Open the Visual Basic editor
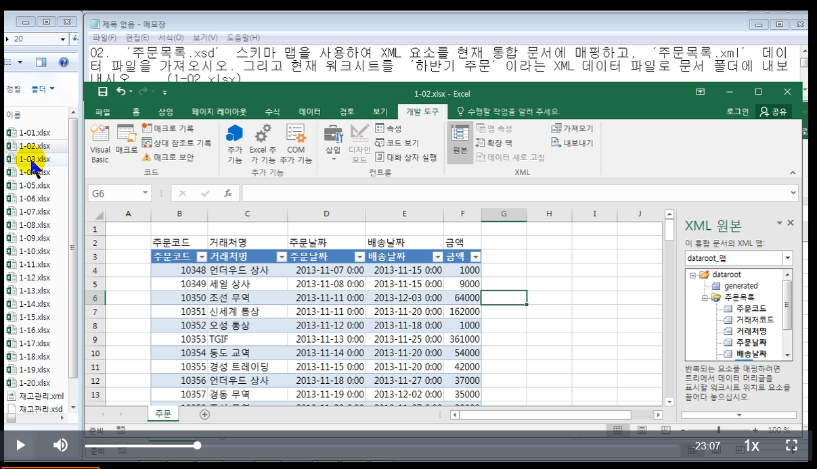This screenshot has width=817, height=469. [x=100, y=143]
